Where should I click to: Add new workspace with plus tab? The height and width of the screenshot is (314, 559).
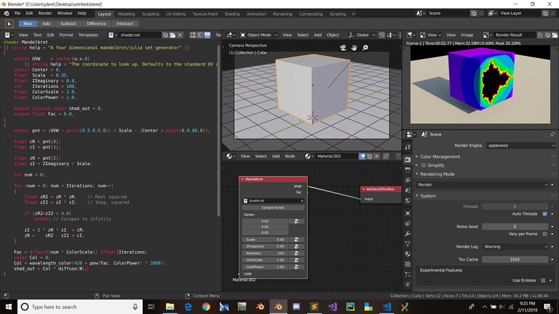pyautogui.click(x=353, y=14)
